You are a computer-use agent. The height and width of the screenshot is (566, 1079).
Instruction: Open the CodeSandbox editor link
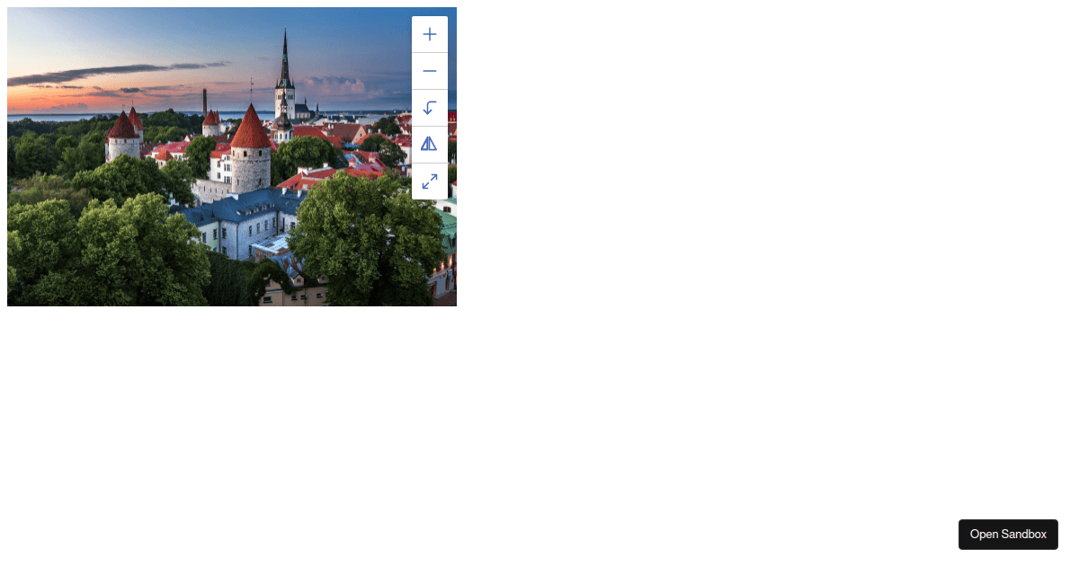[x=1008, y=534]
